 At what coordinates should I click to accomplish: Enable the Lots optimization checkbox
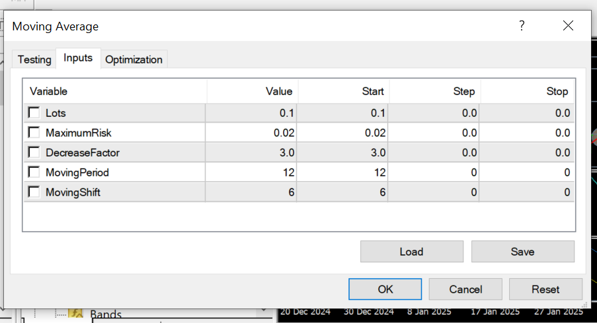(34, 112)
